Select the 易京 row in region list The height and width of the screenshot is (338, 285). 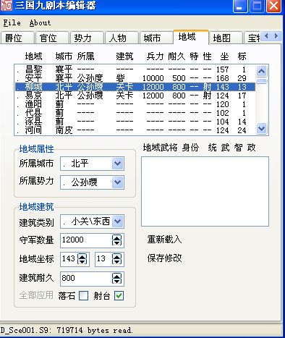coord(135,96)
